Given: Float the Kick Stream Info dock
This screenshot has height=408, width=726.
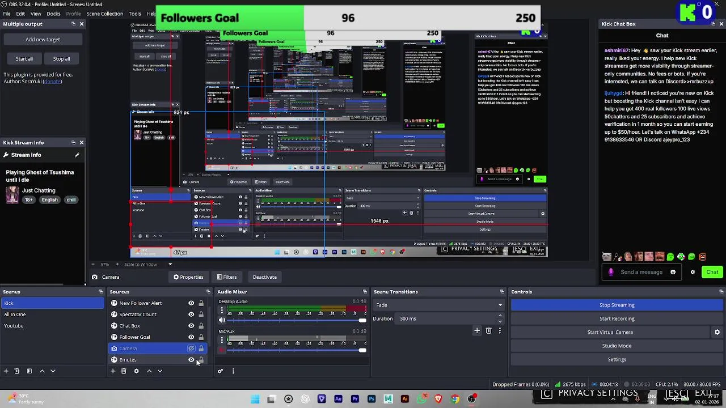Looking at the screenshot, I should coord(73,143).
